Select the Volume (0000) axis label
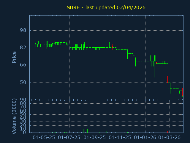The width and height of the screenshot is (190, 143). pos(14,116)
